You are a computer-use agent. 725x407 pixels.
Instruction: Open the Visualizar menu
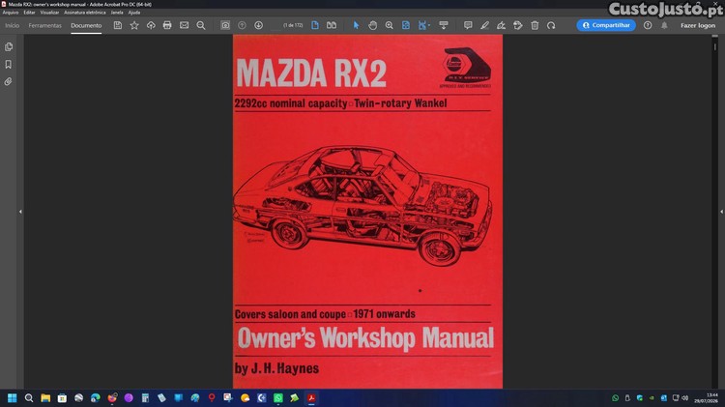click(49, 13)
